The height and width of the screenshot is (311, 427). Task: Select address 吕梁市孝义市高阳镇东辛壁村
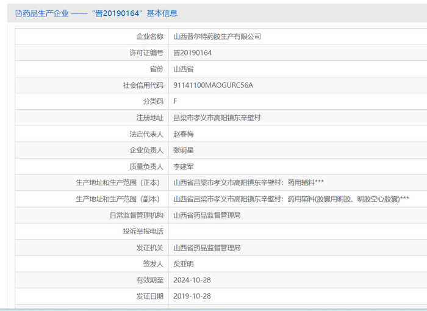[x=217, y=118]
